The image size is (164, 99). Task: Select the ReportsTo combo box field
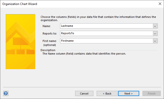(x=109, y=33)
